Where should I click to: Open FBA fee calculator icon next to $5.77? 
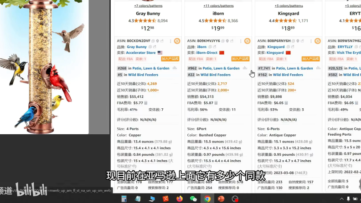coord(146,103)
